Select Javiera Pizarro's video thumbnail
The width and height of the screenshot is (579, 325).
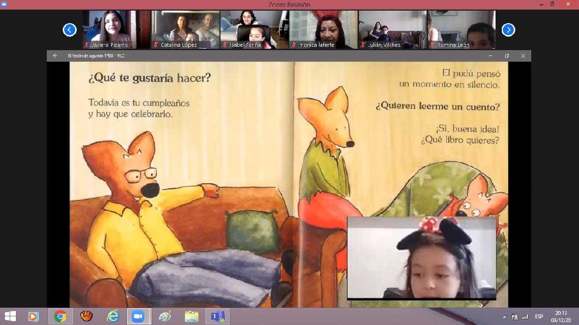[x=116, y=29]
